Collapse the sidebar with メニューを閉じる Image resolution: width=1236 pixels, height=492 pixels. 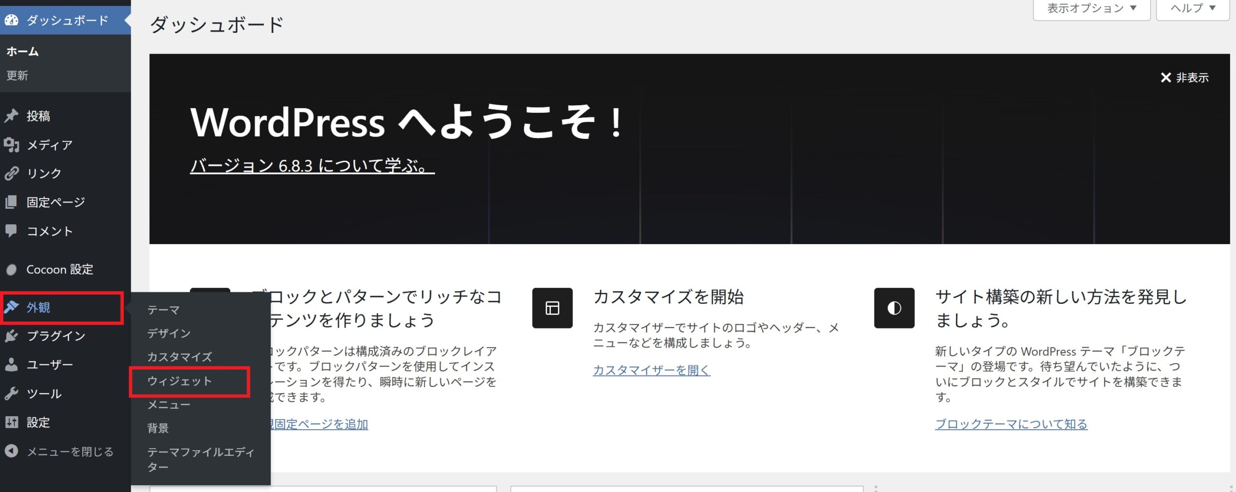click(70, 451)
